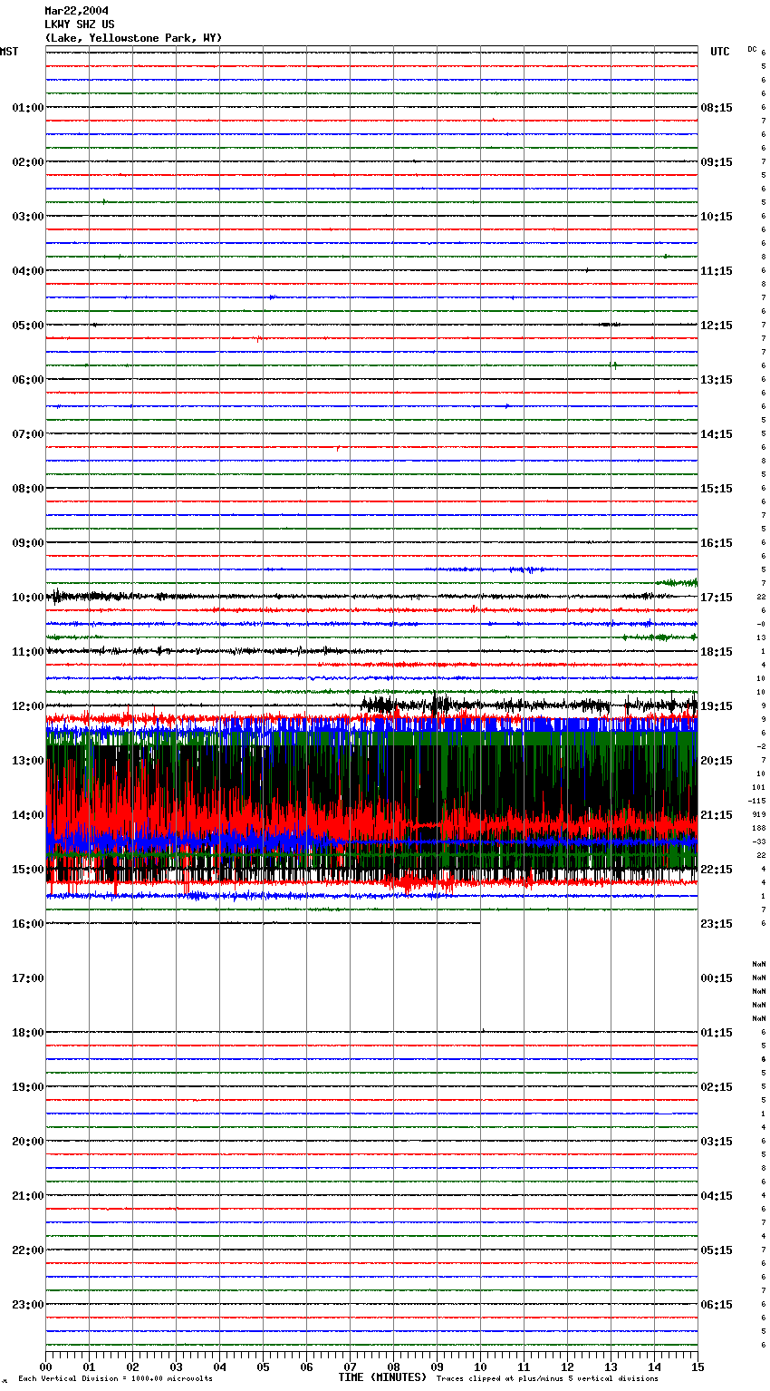
Task: Select the 16:00 MST time label
Action: point(27,924)
